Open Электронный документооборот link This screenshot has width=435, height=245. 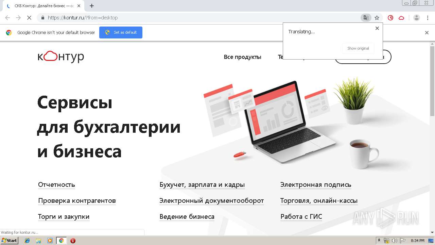point(212,201)
